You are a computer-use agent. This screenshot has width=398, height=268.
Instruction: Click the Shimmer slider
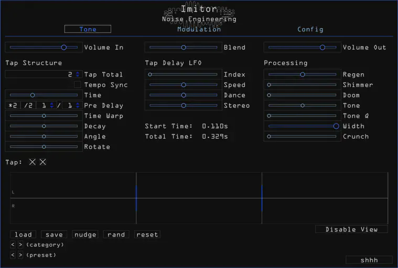pyautogui.click(x=303, y=85)
